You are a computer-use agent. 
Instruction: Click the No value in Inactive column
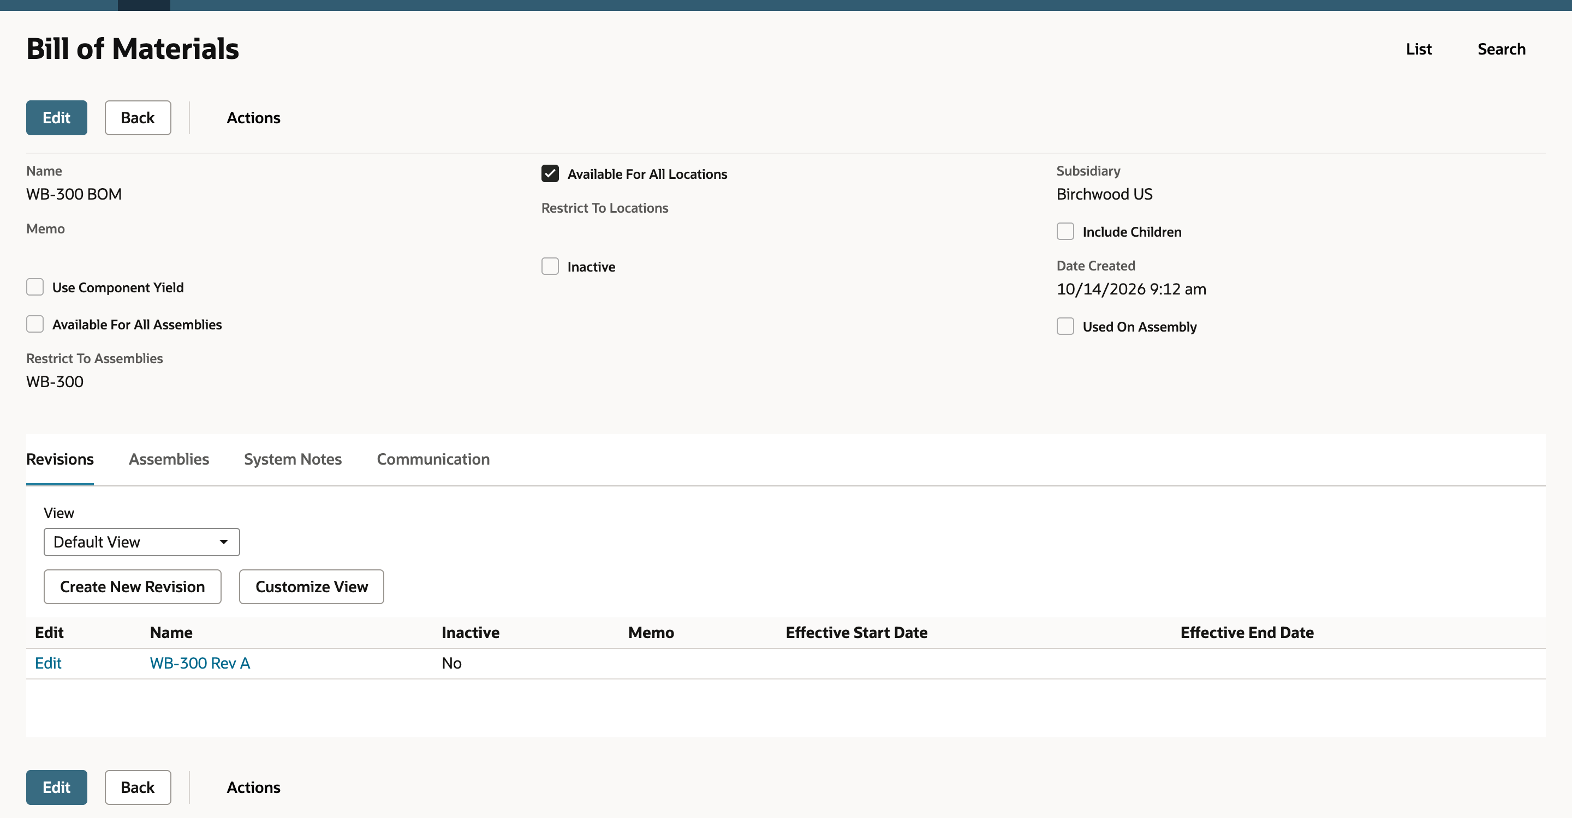[x=451, y=663]
